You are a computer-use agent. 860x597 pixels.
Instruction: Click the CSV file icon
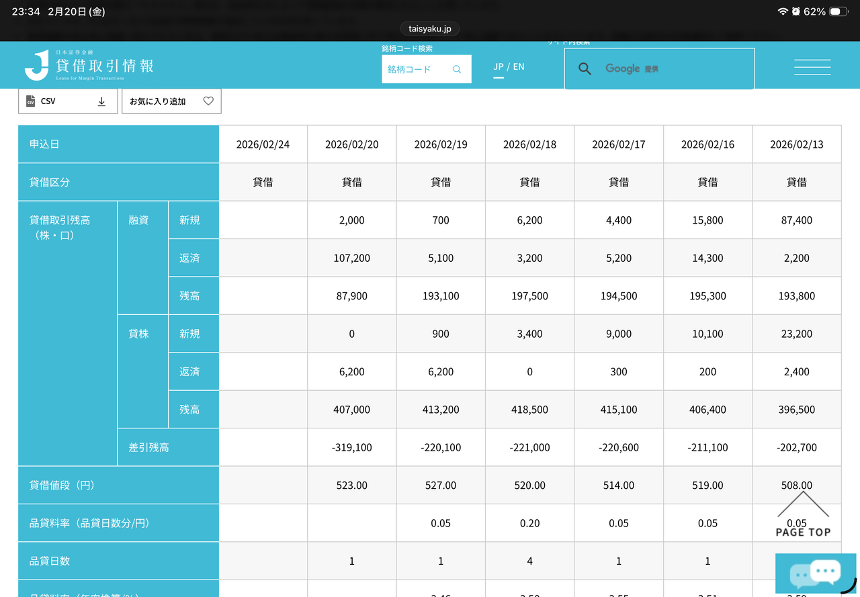30,101
